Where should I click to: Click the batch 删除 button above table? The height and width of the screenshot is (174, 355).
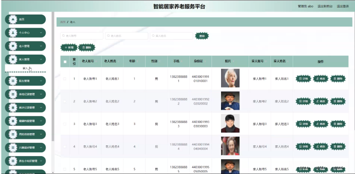point(87,47)
